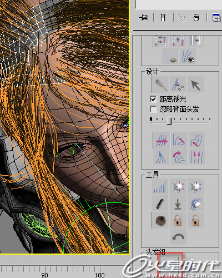The width and height of the screenshot is (222, 278).
Task: Choose Translate brush mode (pink arrow)
Action: 161,140
